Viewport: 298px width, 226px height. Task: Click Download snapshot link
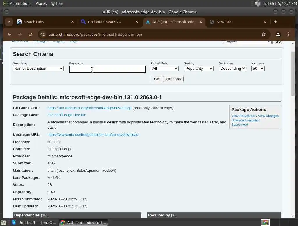tap(245, 120)
